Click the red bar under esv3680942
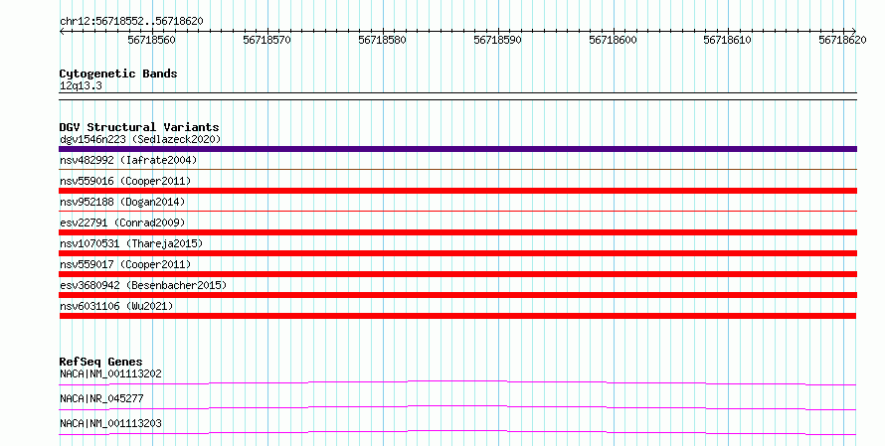 [x=457, y=295]
